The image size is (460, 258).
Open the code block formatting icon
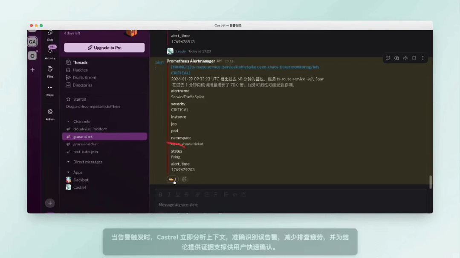pyautogui.click(x=244, y=194)
